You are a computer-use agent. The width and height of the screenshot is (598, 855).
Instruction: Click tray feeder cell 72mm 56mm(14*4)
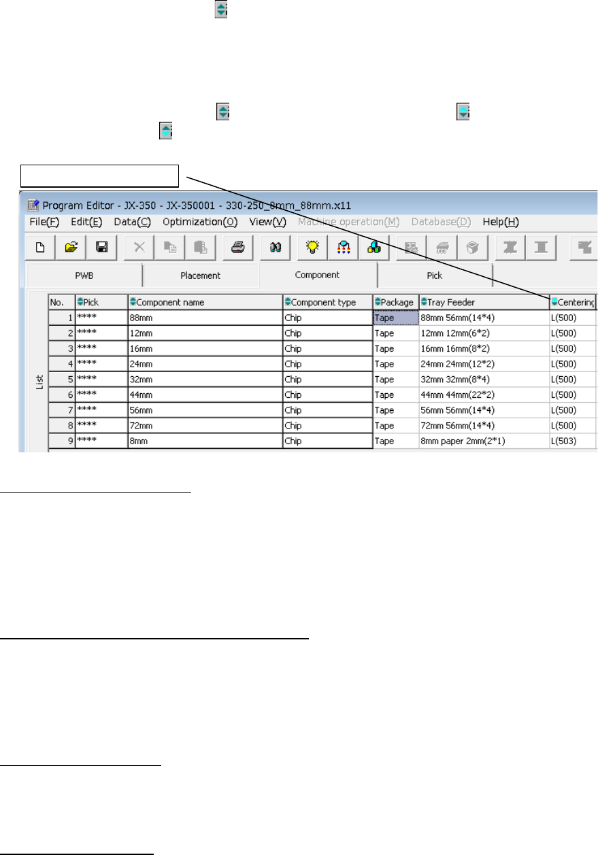pyautogui.click(x=484, y=426)
